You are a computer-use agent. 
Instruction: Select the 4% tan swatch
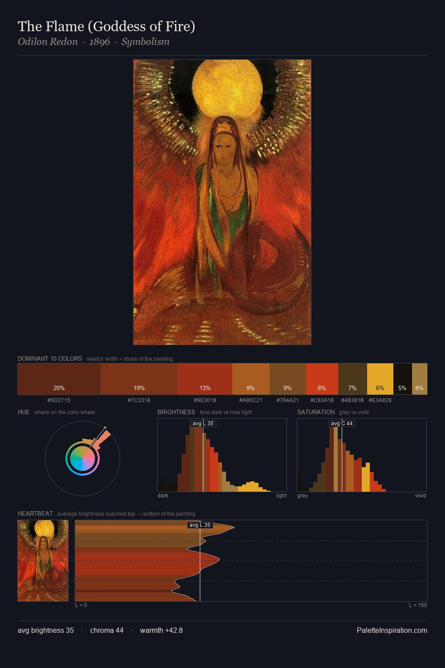click(x=420, y=379)
